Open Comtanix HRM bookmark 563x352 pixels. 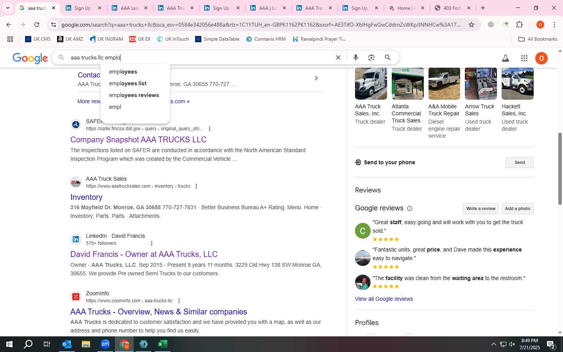click(x=266, y=39)
